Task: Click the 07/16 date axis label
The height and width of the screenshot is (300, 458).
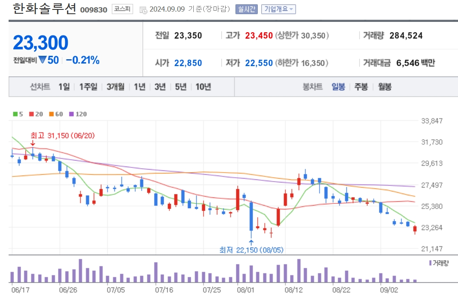Action: click(x=164, y=290)
